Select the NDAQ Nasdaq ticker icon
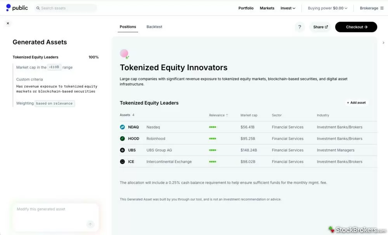388x235 pixels. (122, 127)
